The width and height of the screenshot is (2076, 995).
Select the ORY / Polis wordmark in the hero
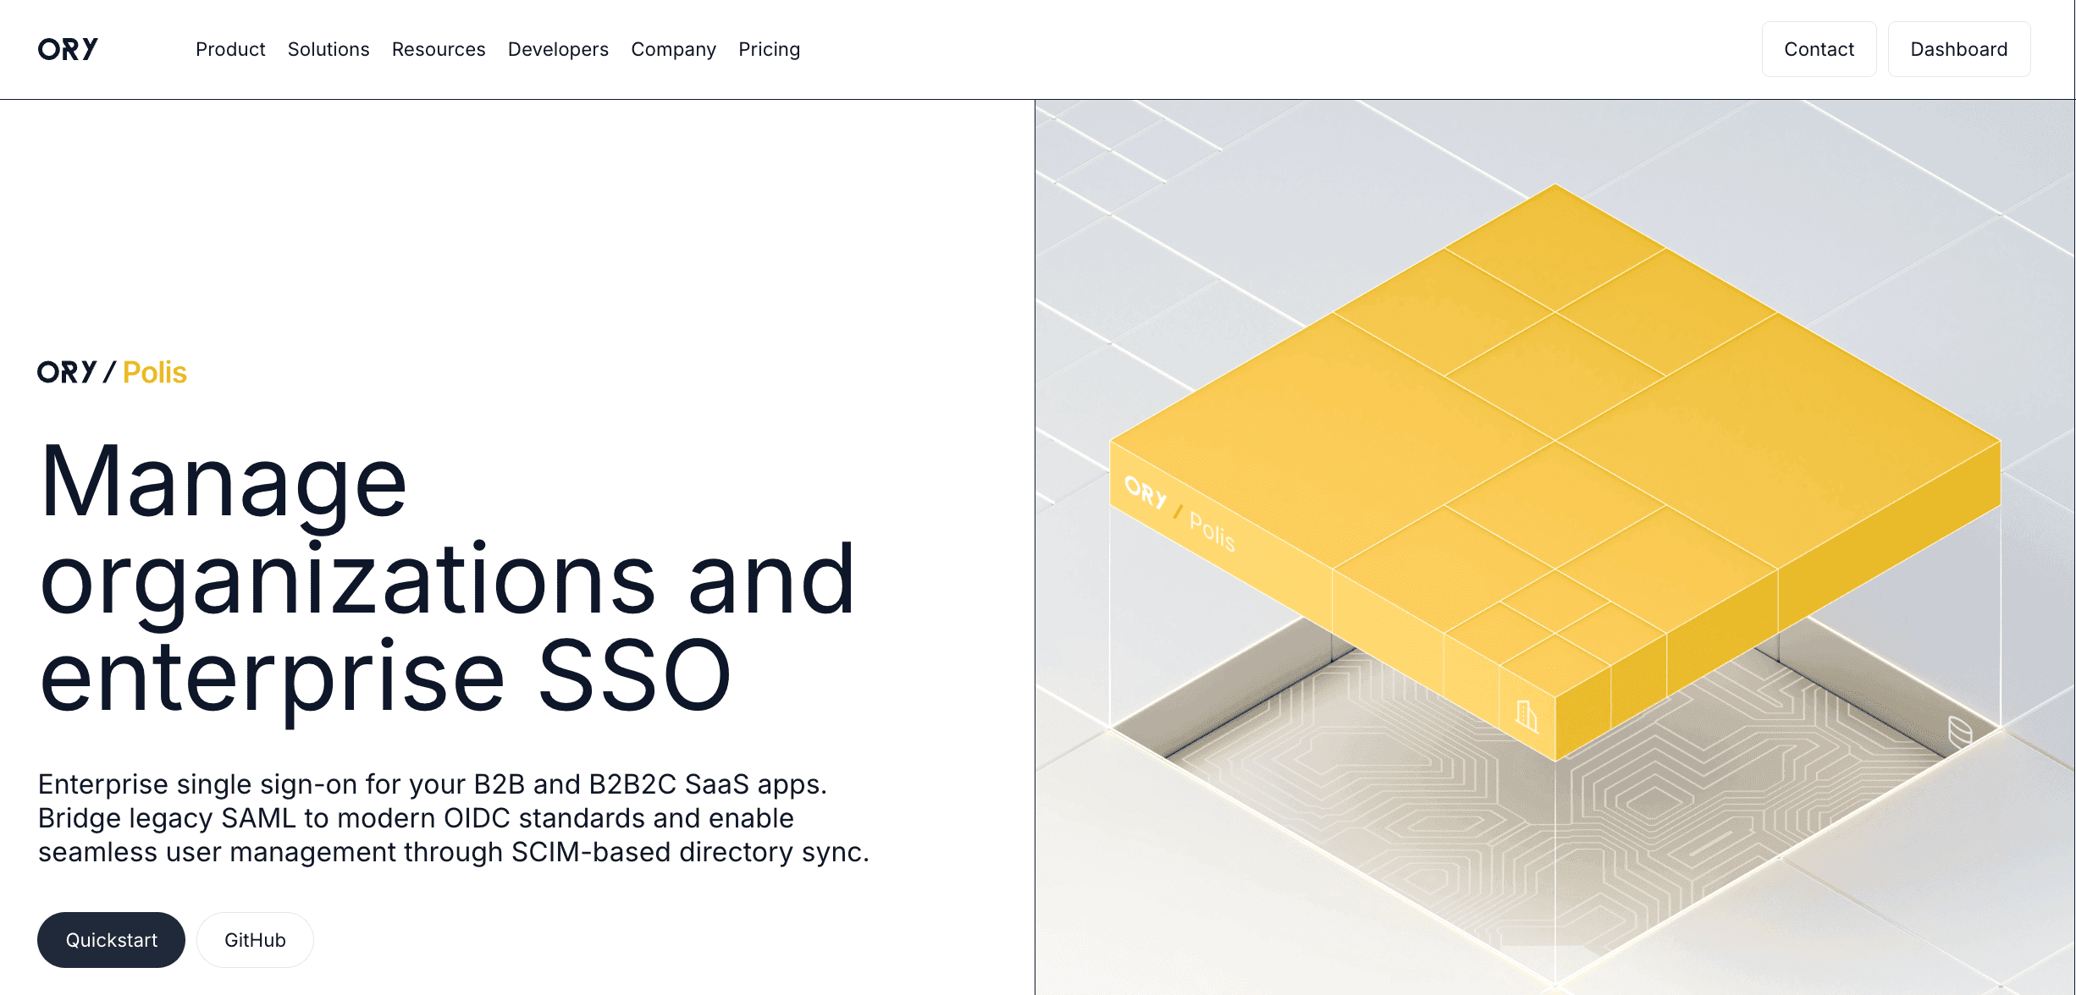click(x=111, y=372)
